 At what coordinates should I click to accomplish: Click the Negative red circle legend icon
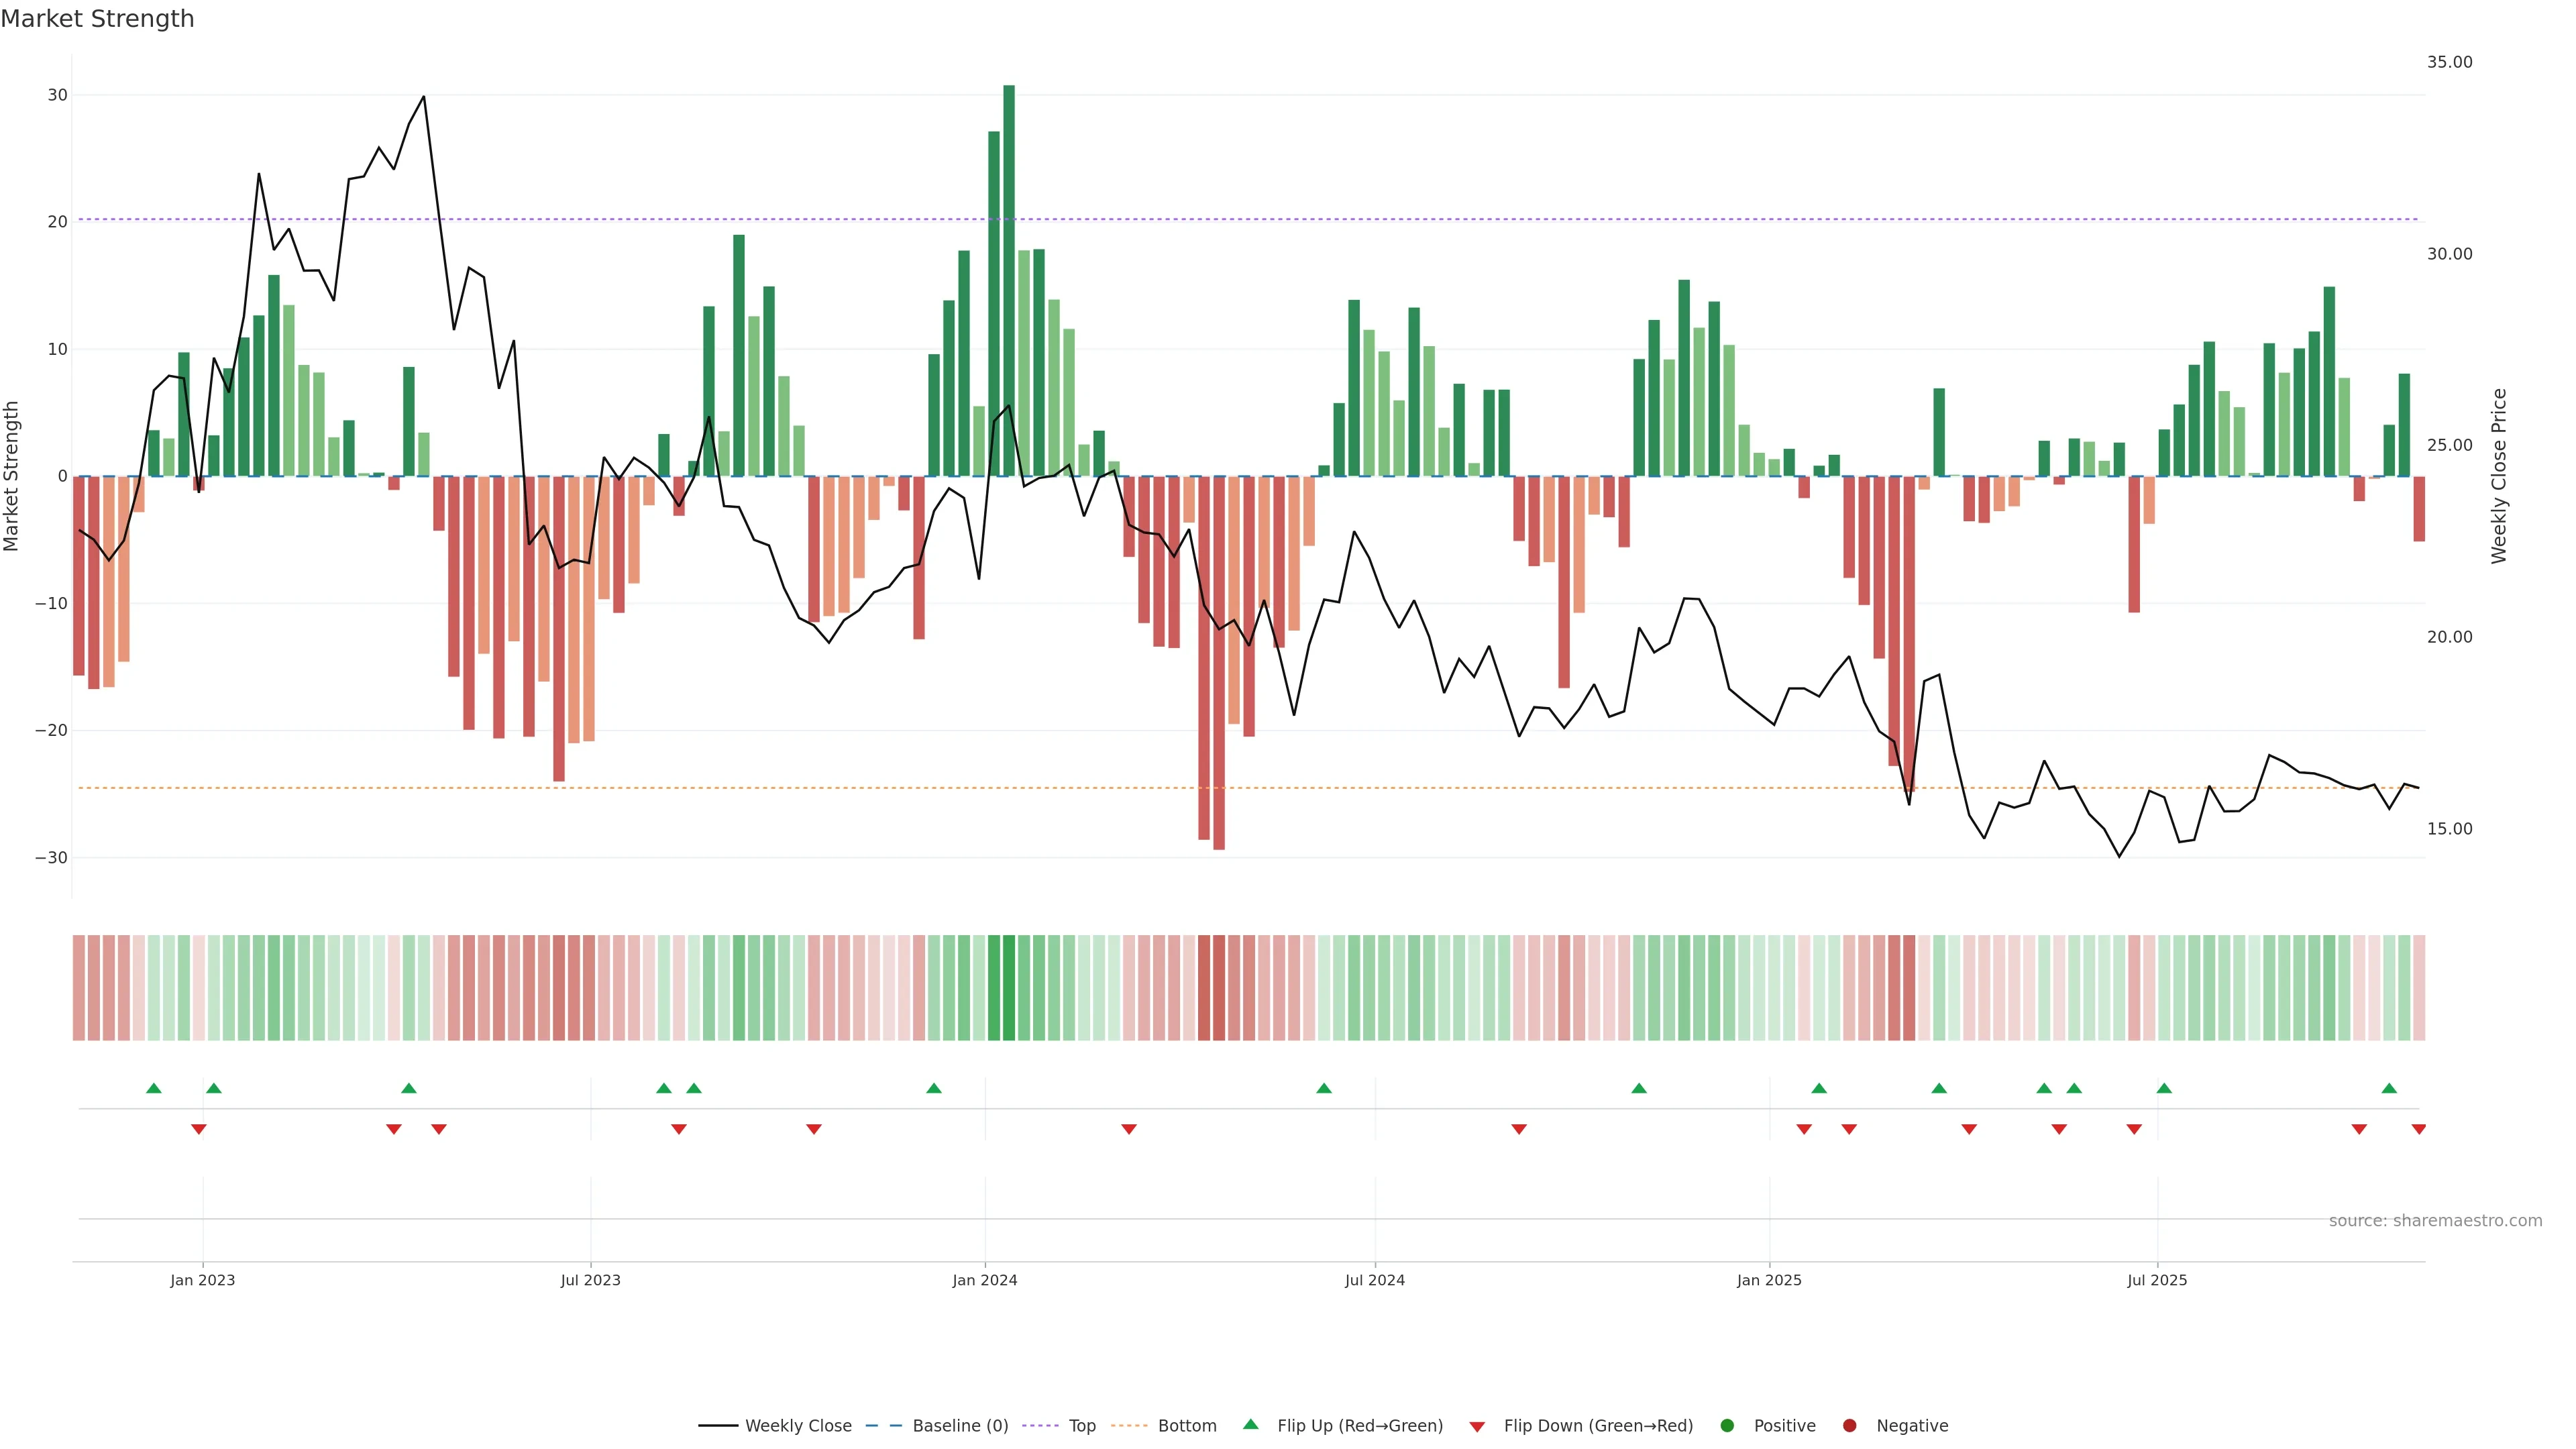[x=1849, y=1426]
